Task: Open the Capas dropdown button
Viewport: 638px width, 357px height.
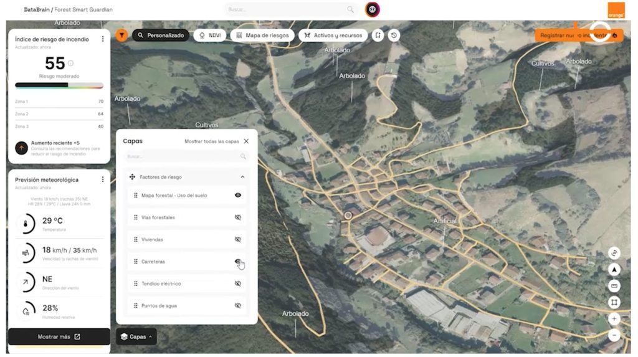Action: click(136, 337)
